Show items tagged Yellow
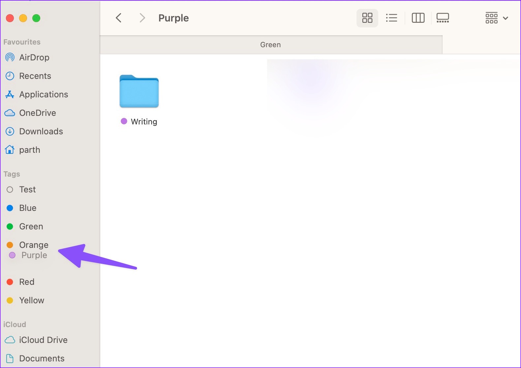Viewport: 521px width, 368px height. coord(32,300)
